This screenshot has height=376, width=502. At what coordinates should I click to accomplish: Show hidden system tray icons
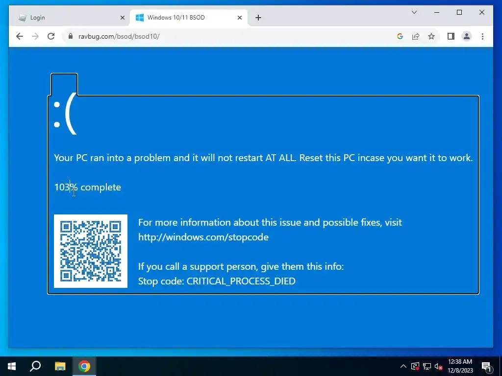pyautogui.click(x=403, y=366)
